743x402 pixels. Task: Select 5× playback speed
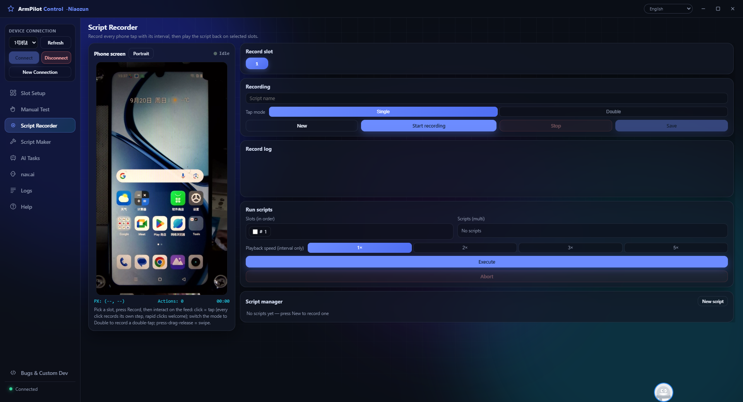pyautogui.click(x=676, y=248)
